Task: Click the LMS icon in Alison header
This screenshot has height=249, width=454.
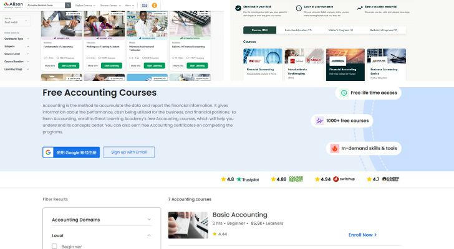Action: point(145,5)
